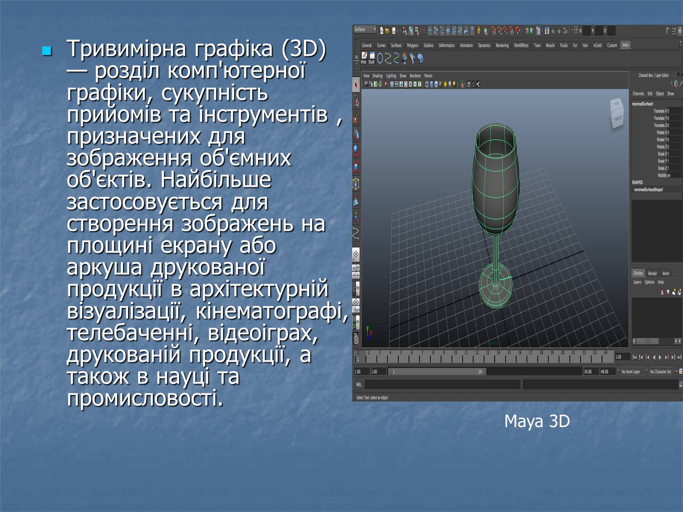Go to end of playback range
Image resolution: width=683 pixels, height=512 pixels.
(x=679, y=357)
